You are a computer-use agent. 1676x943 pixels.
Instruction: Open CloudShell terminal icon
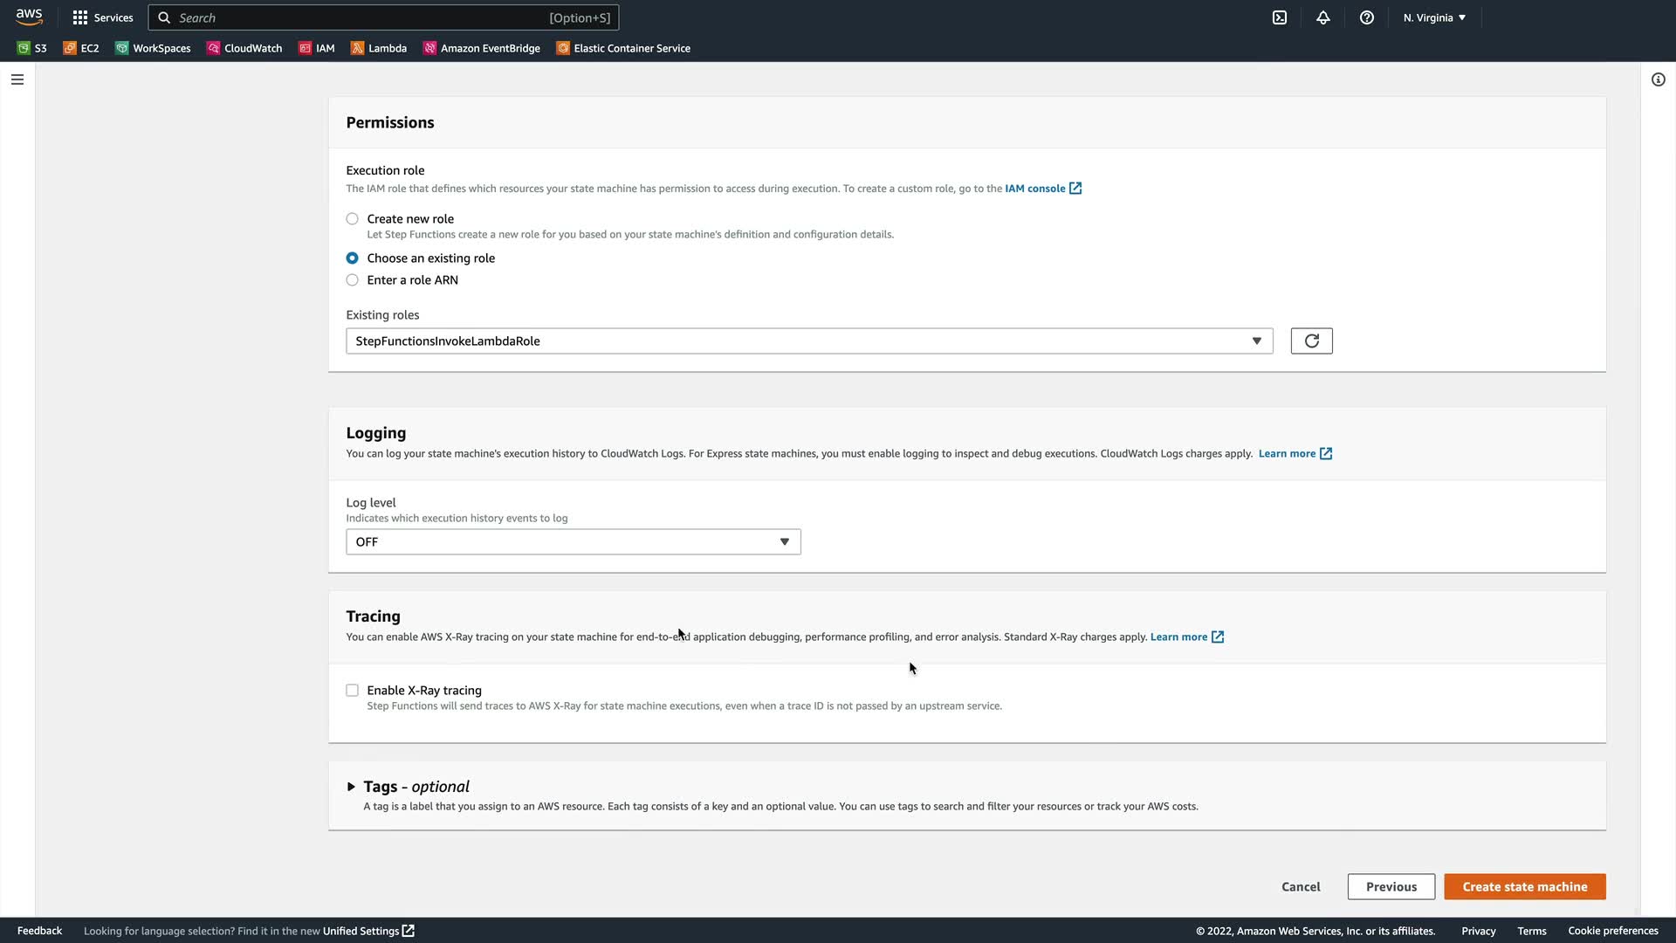click(x=1280, y=17)
